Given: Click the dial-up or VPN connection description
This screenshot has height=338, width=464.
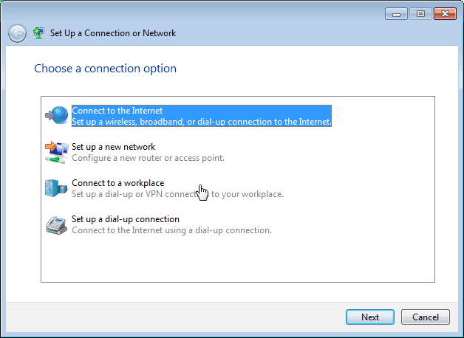Looking at the screenshot, I should point(178,194).
